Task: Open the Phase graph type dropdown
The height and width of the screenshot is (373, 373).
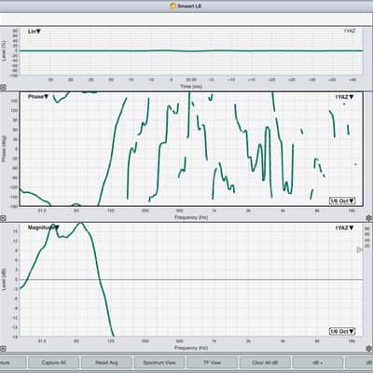Action: [x=38, y=97]
